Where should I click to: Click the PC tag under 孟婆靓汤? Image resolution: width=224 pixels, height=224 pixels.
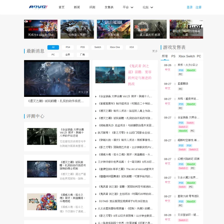pyautogui.click(x=180, y=89)
